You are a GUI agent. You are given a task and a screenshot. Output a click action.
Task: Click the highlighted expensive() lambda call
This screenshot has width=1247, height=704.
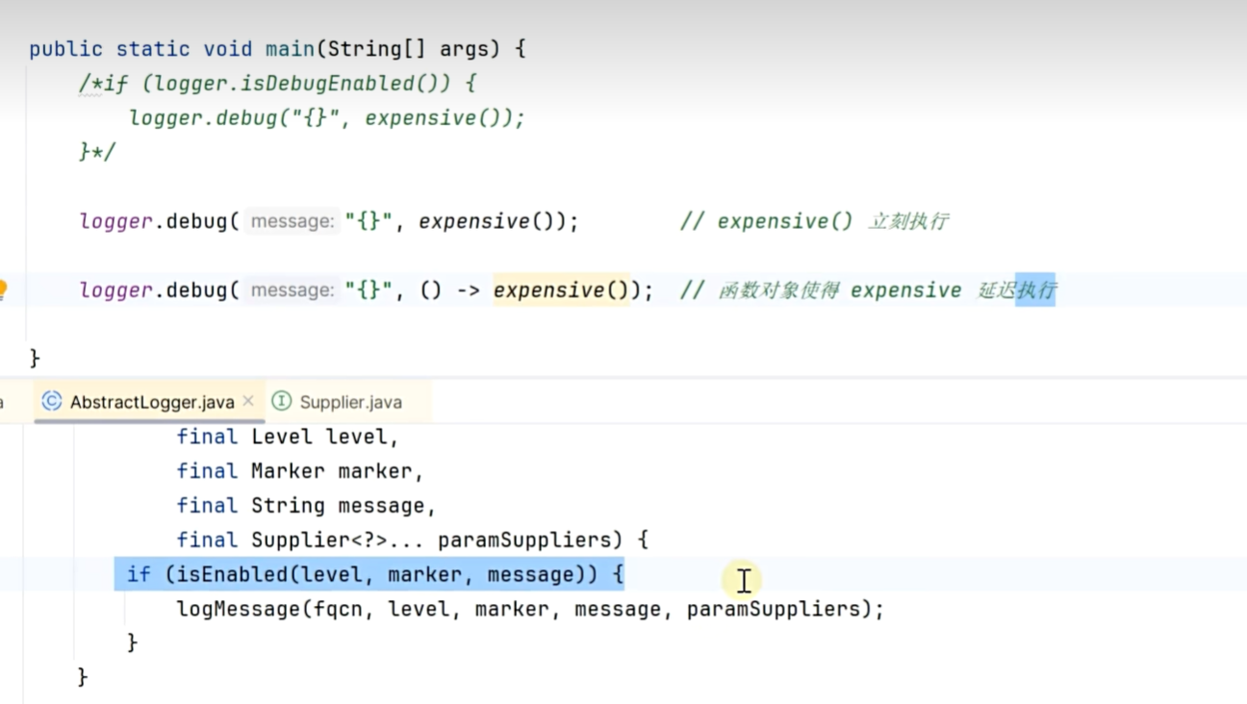click(561, 290)
